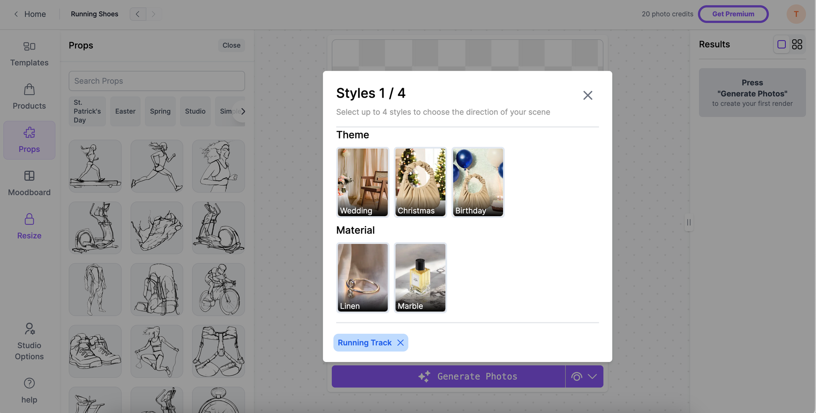Go back to Home
The height and width of the screenshot is (413, 816).
30,14
